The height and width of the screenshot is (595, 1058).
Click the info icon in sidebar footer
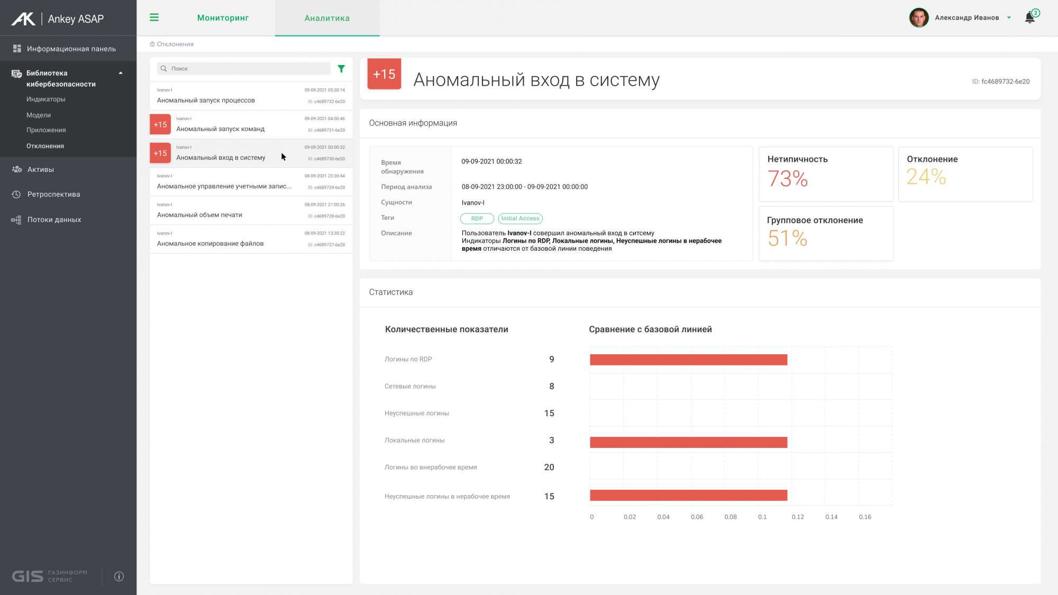pos(119,576)
